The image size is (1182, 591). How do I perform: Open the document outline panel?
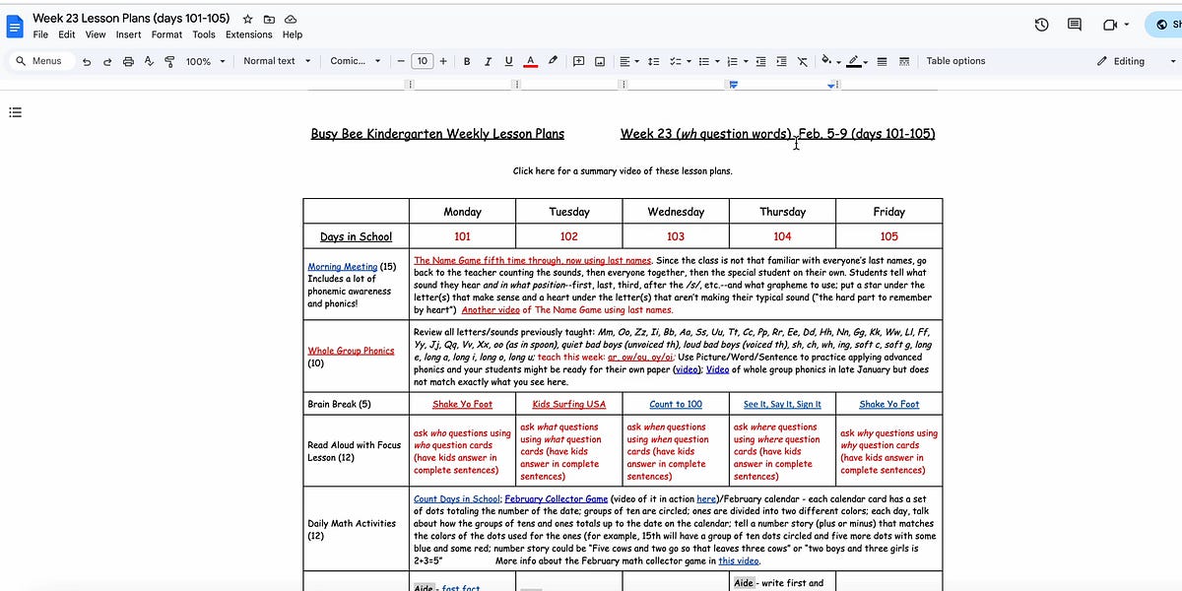click(16, 111)
